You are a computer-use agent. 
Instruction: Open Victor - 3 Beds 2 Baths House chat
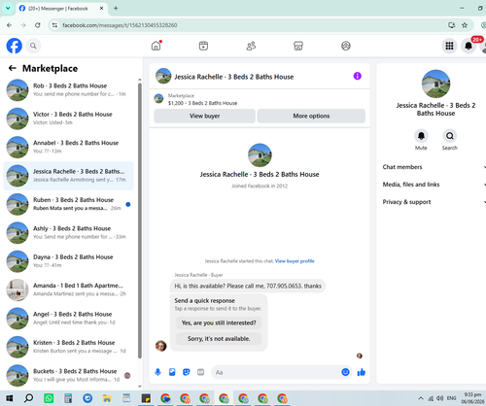68,118
